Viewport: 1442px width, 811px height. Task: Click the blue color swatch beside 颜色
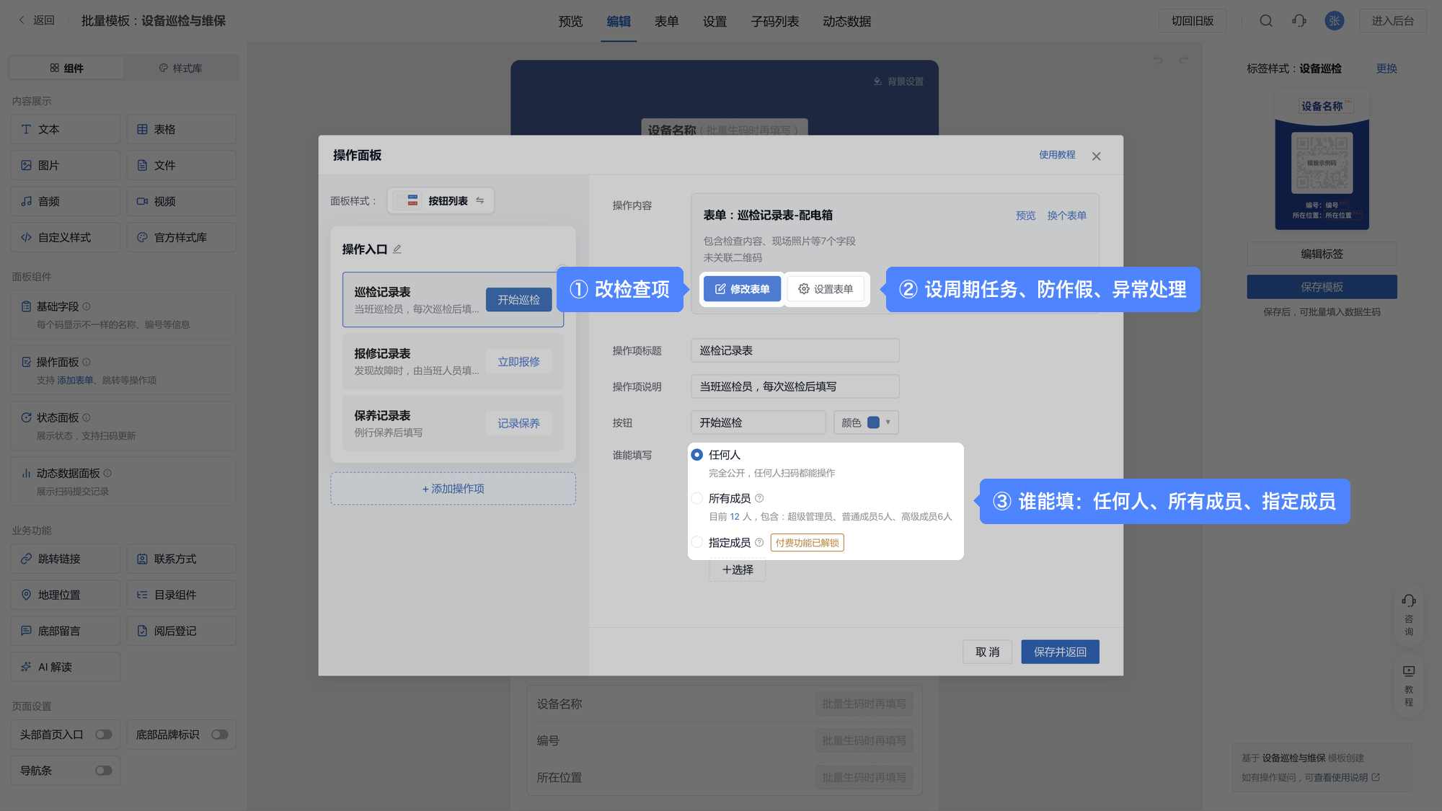(873, 422)
